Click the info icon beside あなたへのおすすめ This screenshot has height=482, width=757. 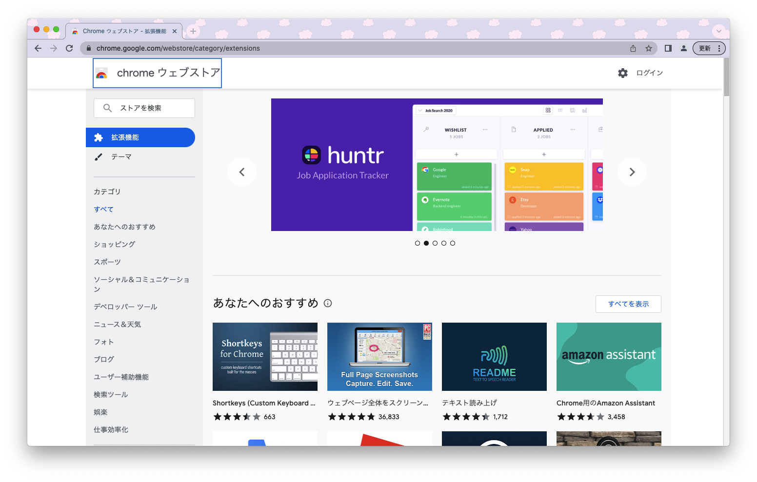328,303
